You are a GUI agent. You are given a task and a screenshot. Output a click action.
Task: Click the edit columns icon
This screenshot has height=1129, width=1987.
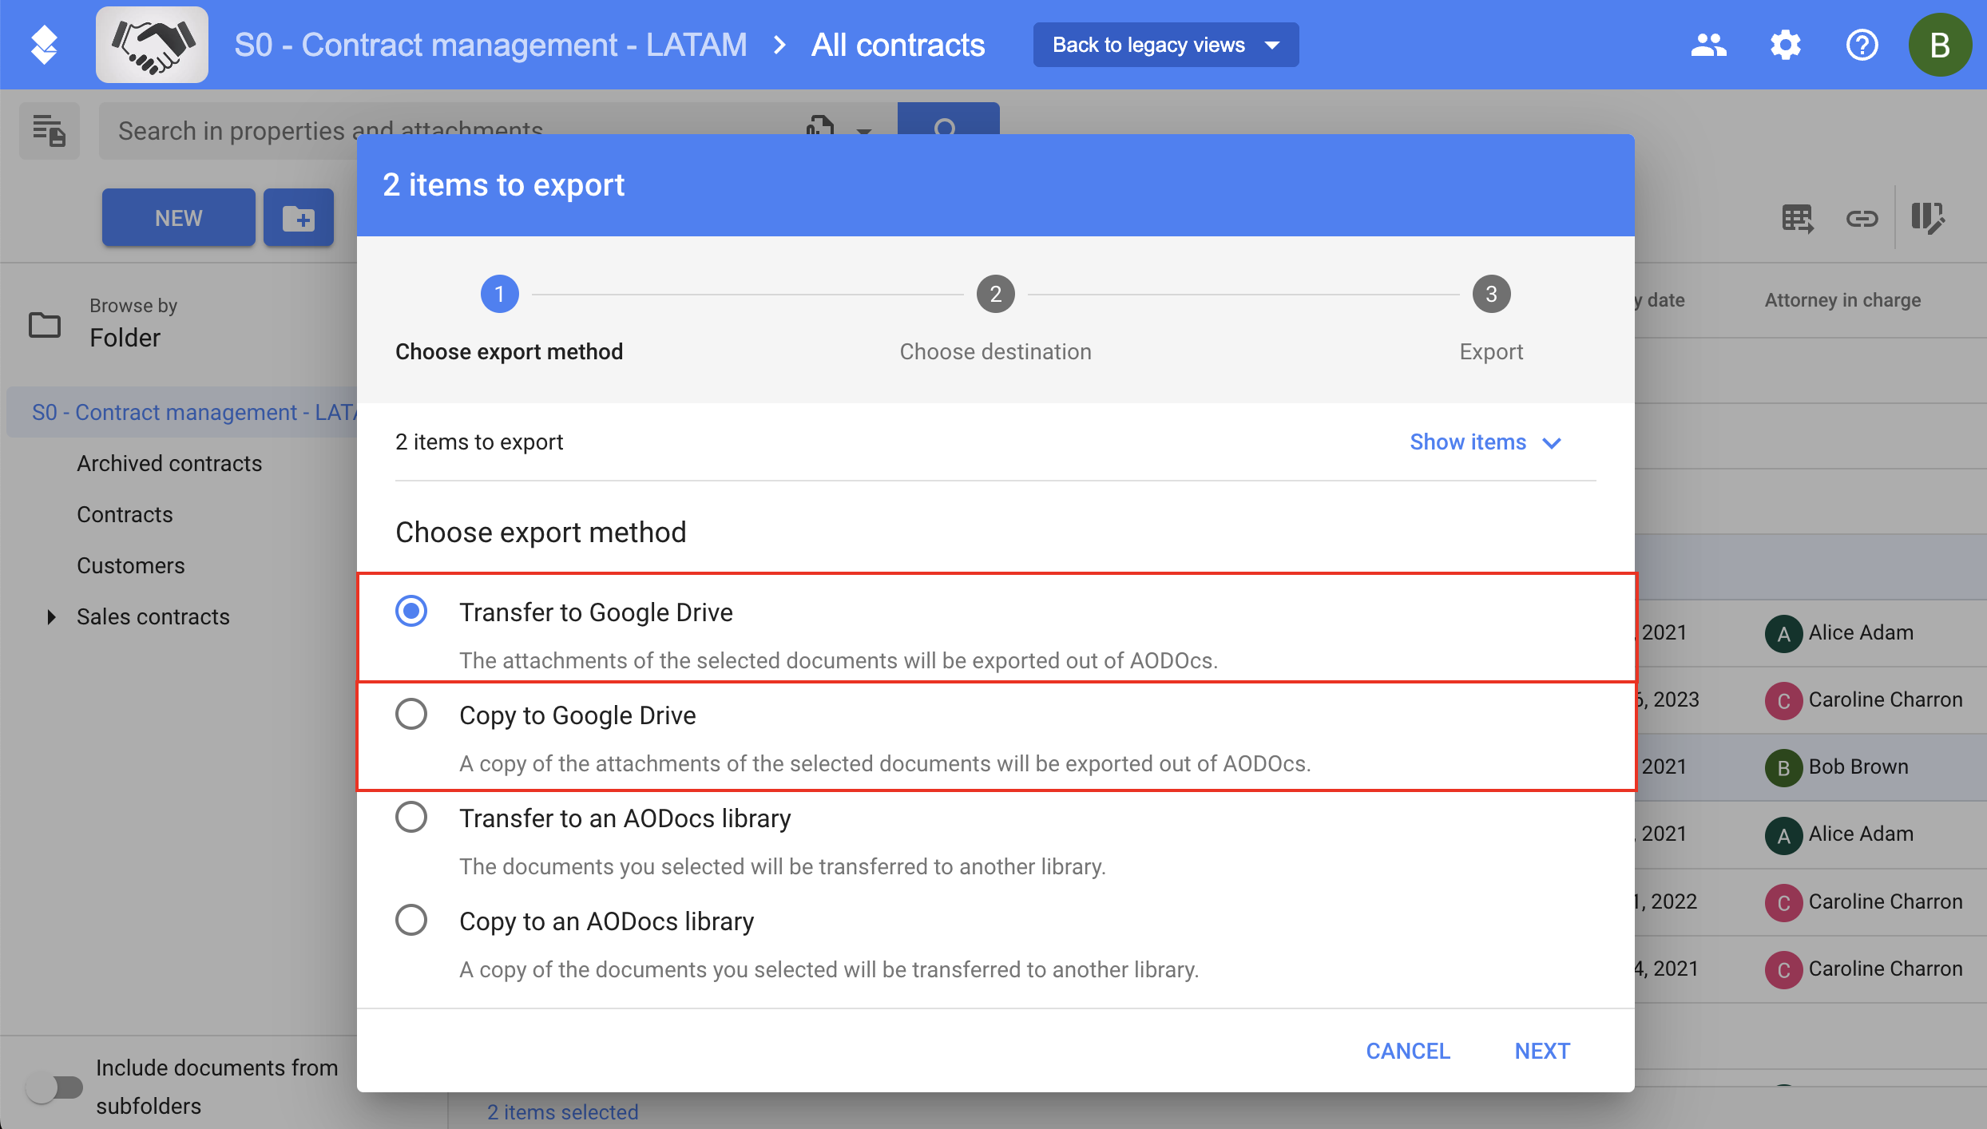(1927, 218)
